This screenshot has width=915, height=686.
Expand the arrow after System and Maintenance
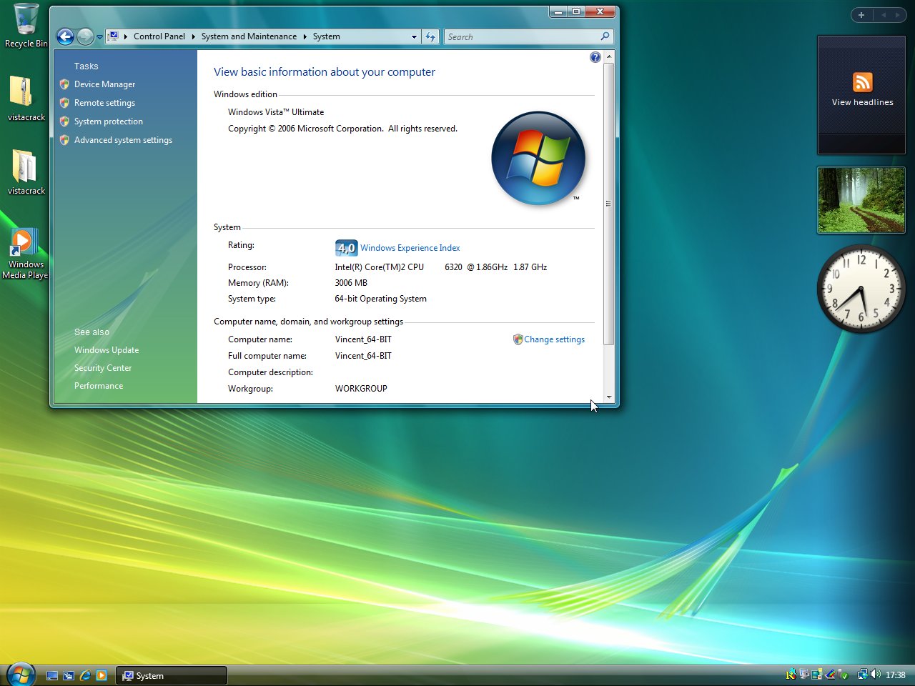point(305,36)
